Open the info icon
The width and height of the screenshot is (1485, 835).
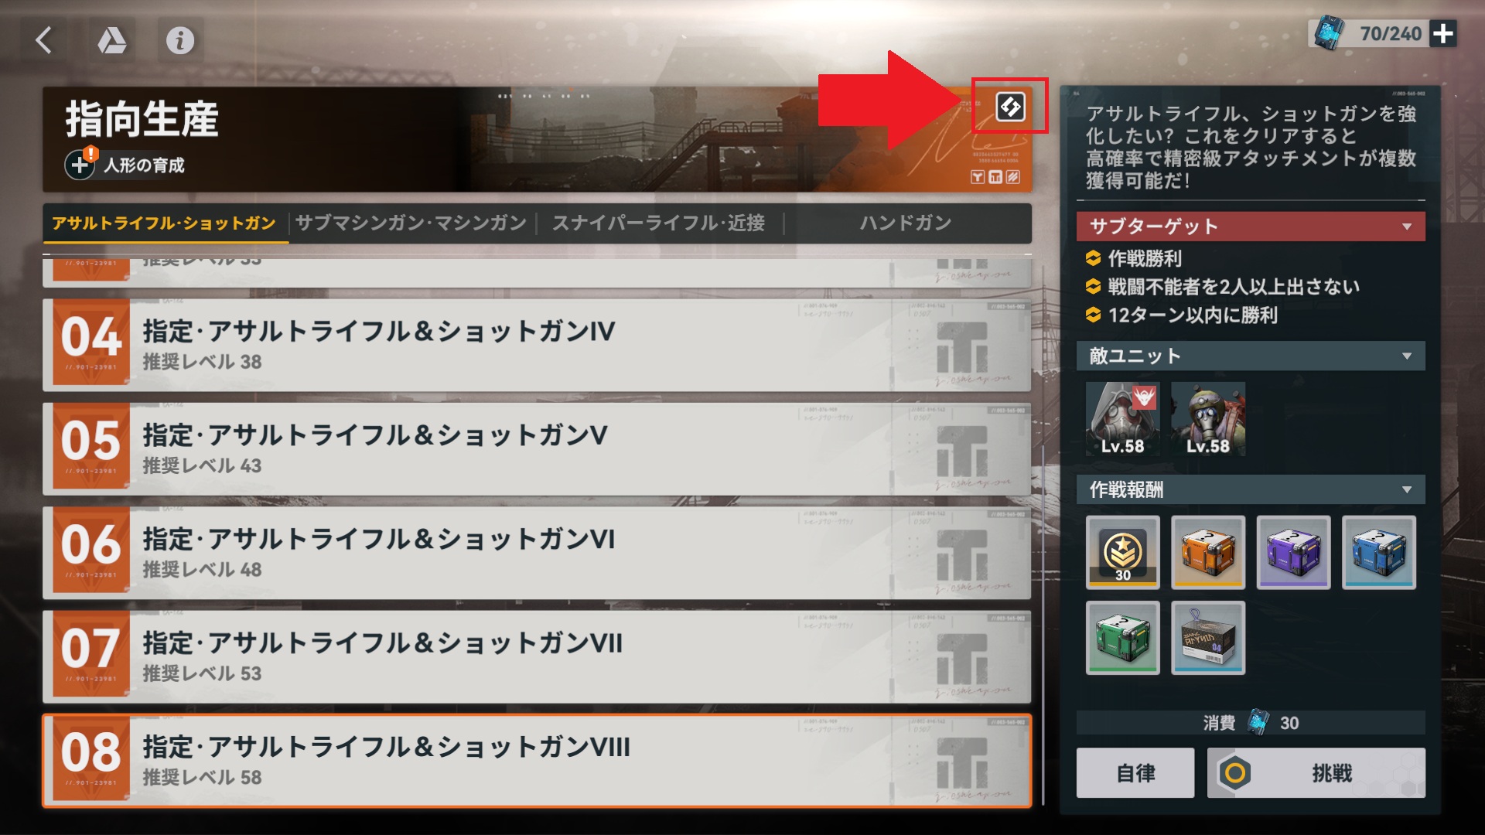(180, 40)
